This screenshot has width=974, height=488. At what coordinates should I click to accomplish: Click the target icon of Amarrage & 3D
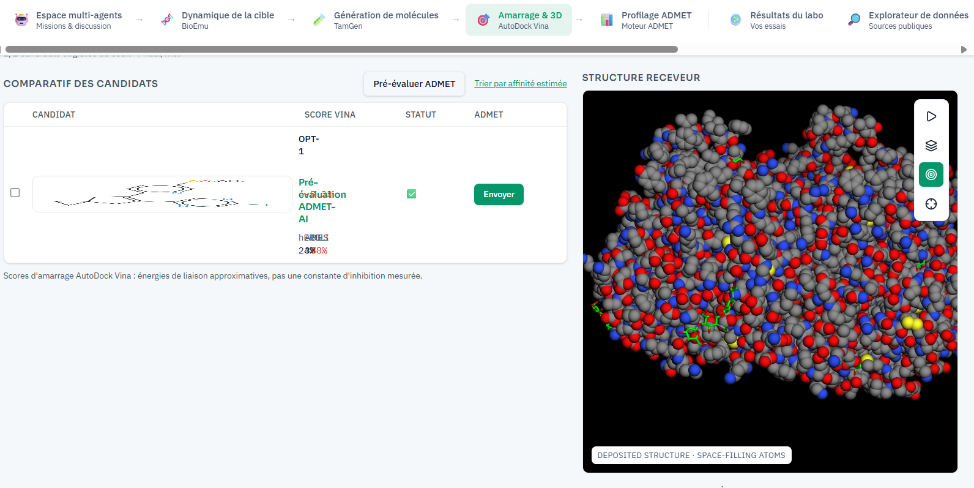[483, 20]
